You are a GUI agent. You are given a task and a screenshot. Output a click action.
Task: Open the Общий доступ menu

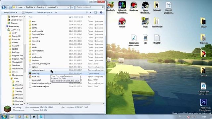pyautogui.click(x=44, y=13)
